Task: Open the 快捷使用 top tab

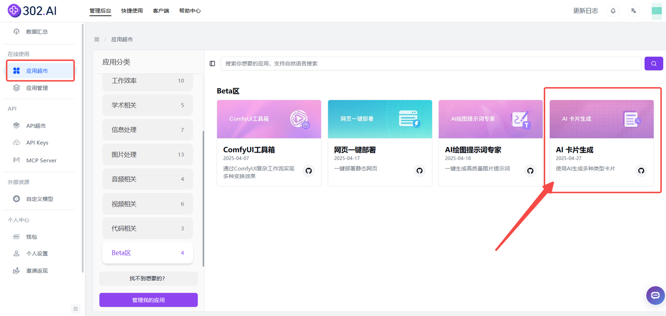Action: tap(132, 11)
